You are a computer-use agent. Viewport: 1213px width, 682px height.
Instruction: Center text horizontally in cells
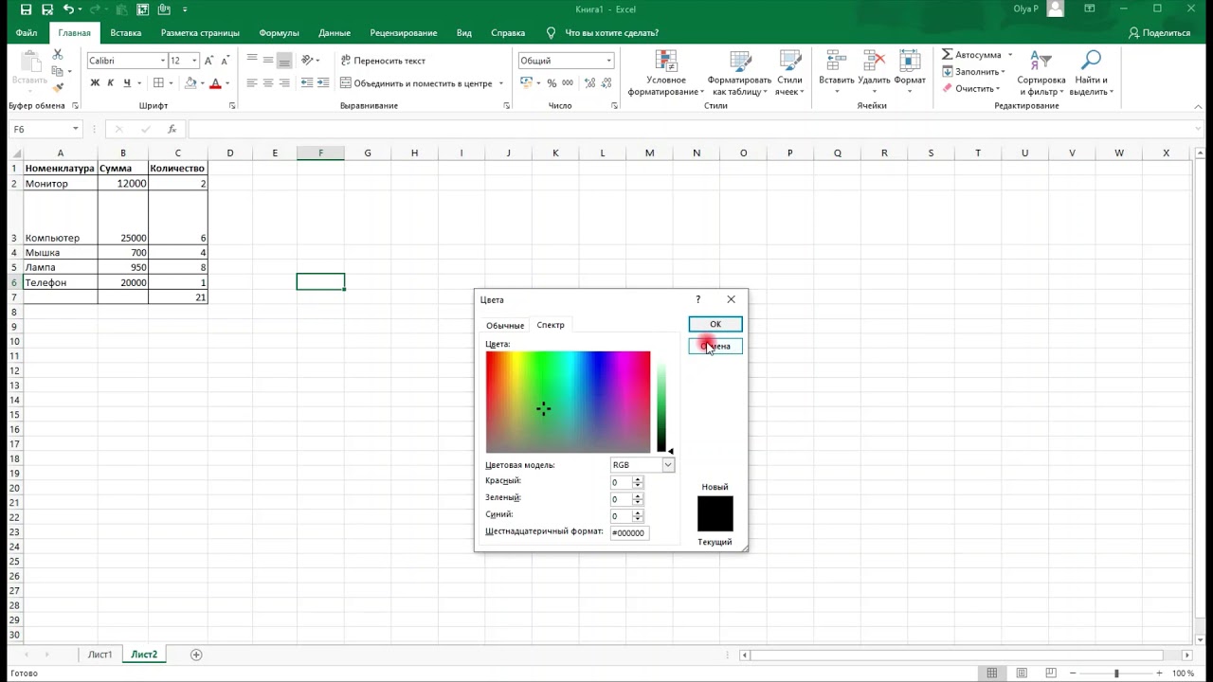point(268,83)
